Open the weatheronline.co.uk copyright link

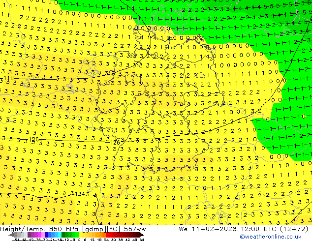tap(270, 237)
